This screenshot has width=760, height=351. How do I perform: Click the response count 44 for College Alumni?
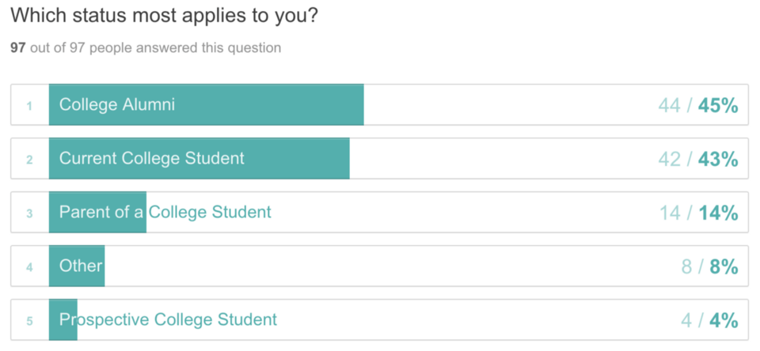pyautogui.click(x=669, y=105)
